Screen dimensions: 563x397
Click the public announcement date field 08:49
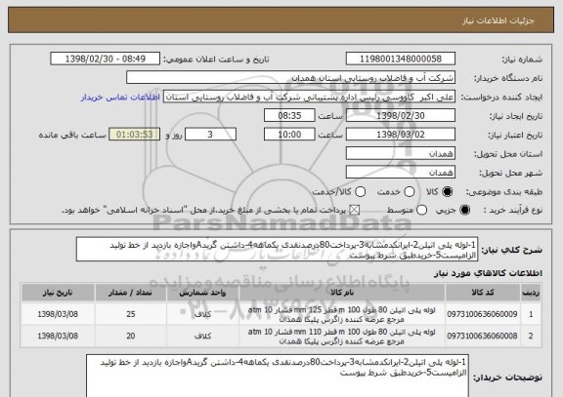click(x=106, y=59)
